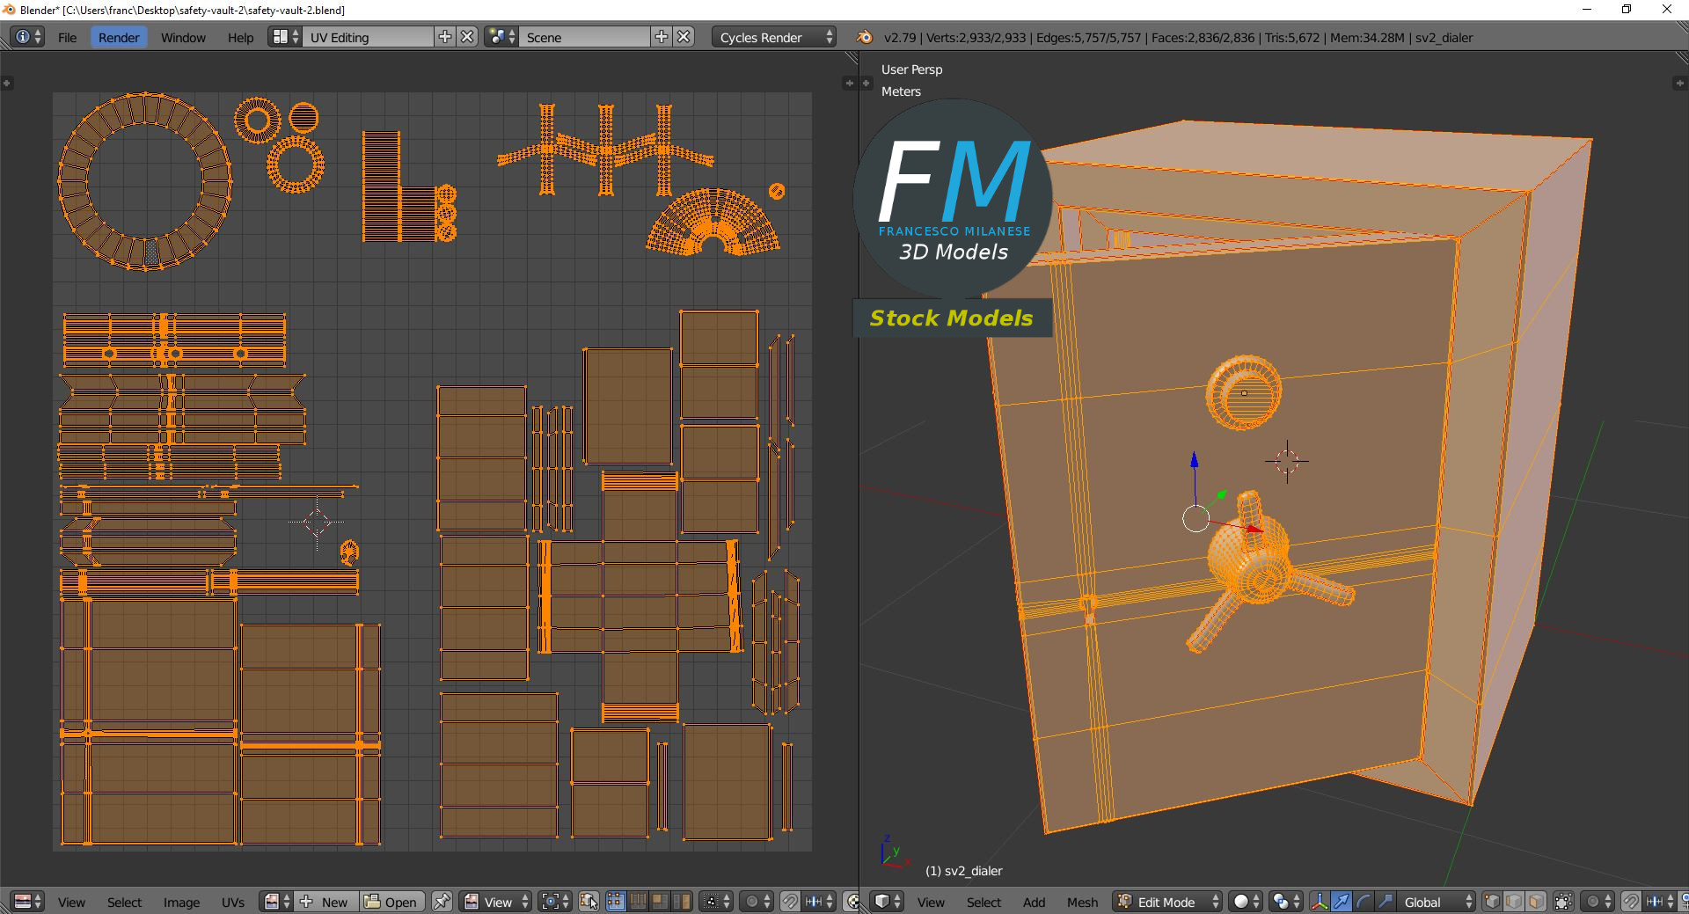Pin the image in the UV editor

click(x=442, y=902)
